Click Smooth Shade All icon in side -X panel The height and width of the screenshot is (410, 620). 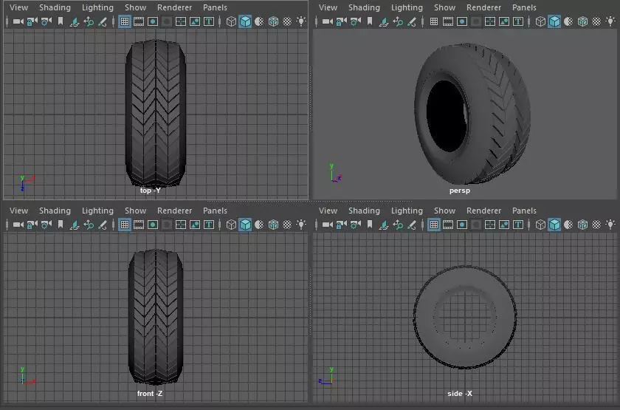point(554,225)
